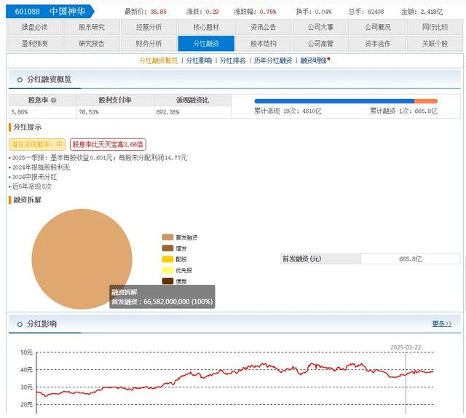Toggle 增发 legend swatch
Image resolution: width=466 pixels, height=418 pixels.
[167, 248]
